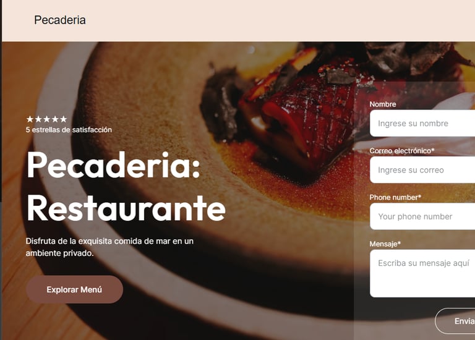Click the red glazed food in hero image
Screen dimensions: 475x340
[x=306, y=121]
